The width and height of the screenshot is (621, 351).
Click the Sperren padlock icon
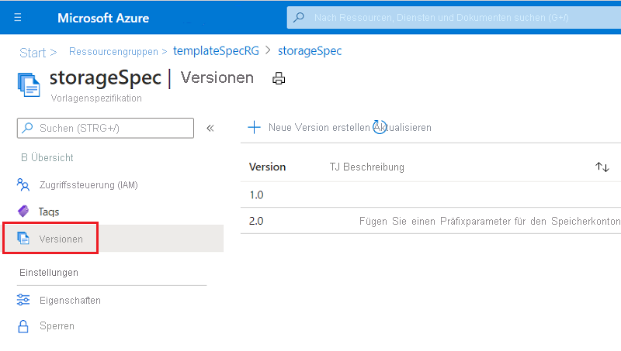23,326
